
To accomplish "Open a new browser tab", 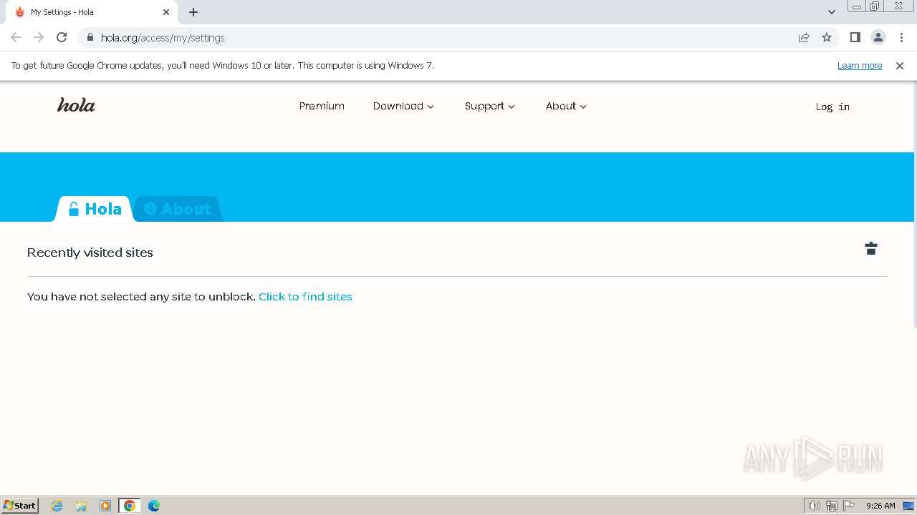I will tap(193, 12).
